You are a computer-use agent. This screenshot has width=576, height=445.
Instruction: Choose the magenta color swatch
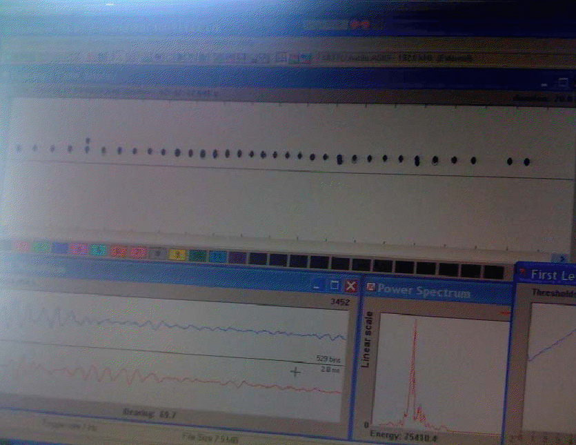(x=79, y=249)
